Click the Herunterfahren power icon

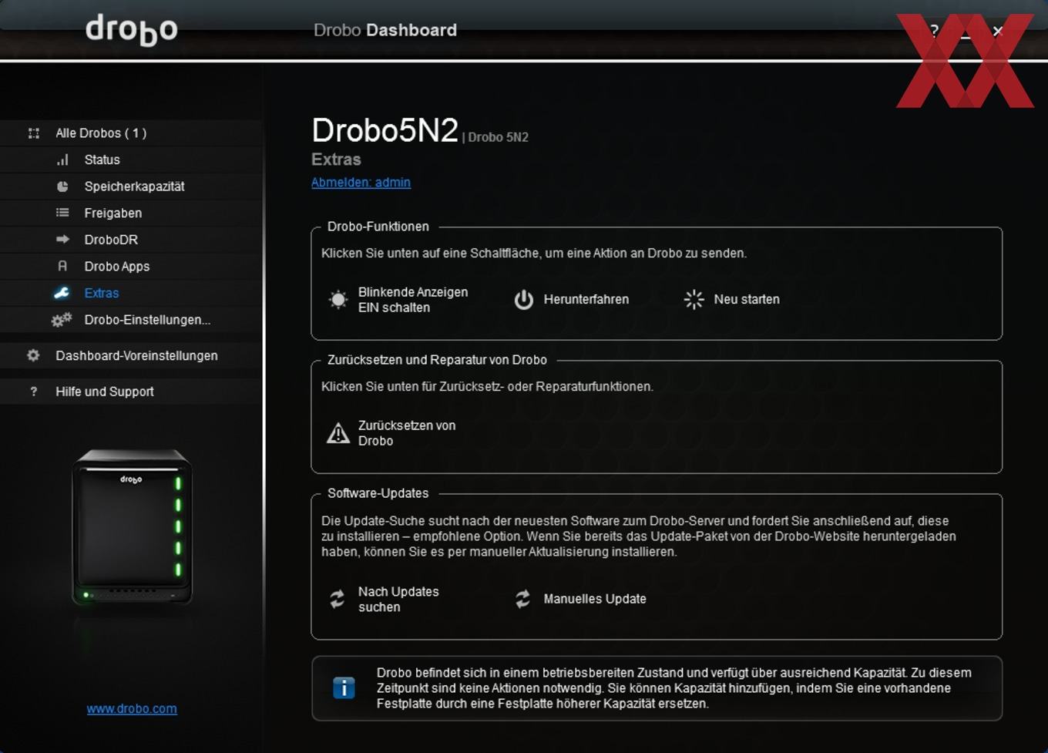(524, 300)
